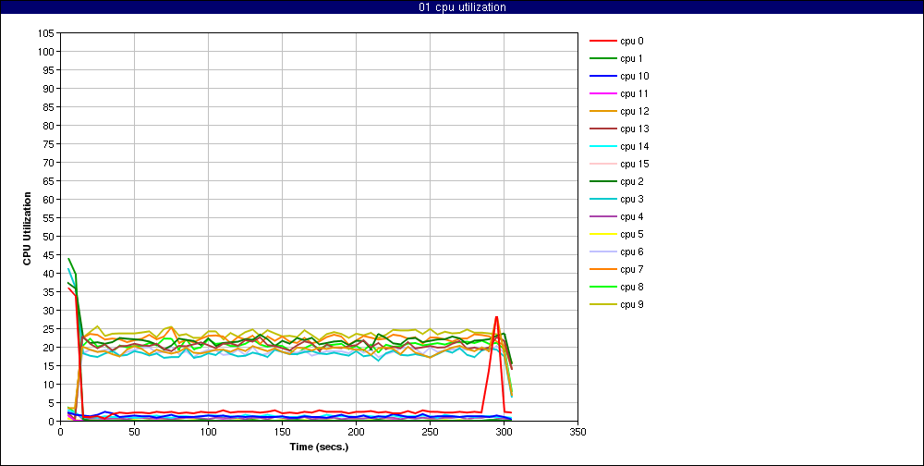Click the '100' y-axis tick label
Image resolution: width=924 pixels, height=466 pixels.
coord(48,52)
